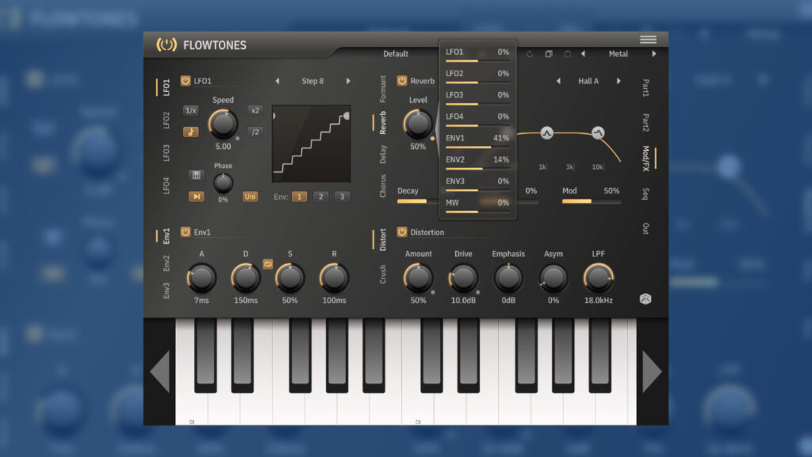Click the randomize dice icon

click(x=645, y=300)
